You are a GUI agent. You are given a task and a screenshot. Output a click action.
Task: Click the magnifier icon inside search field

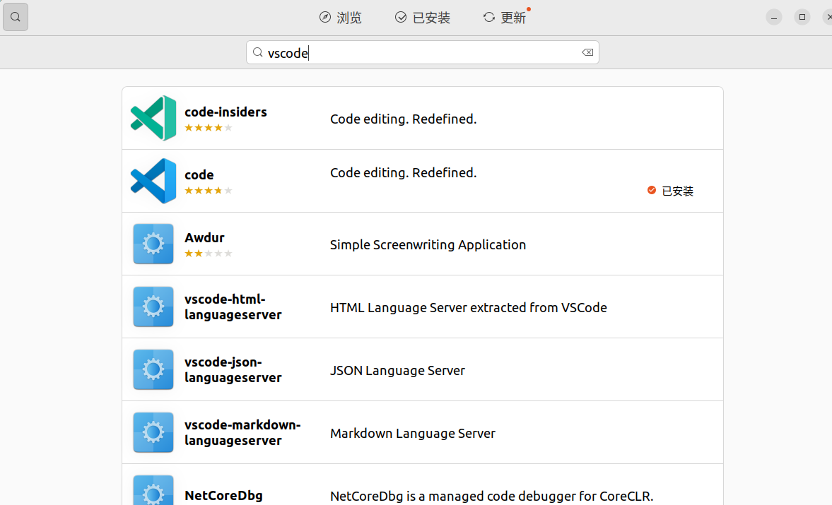pyautogui.click(x=258, y=52)
